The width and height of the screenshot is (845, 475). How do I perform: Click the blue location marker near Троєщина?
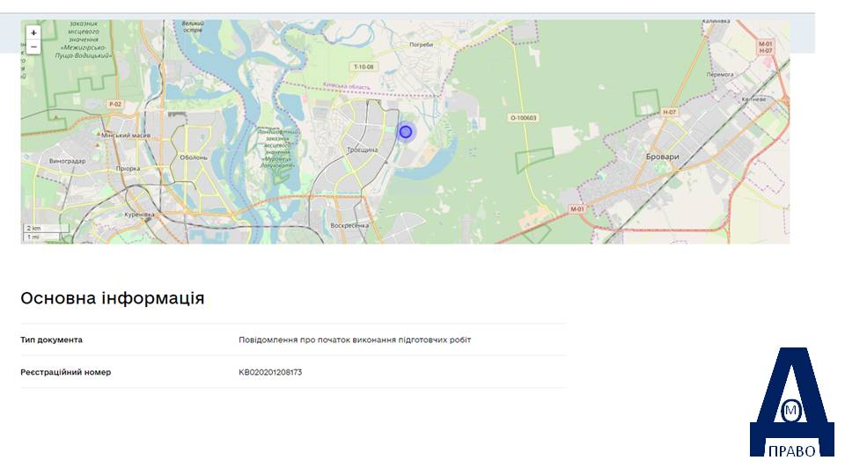pyautogui.click(x=406, y=131)
